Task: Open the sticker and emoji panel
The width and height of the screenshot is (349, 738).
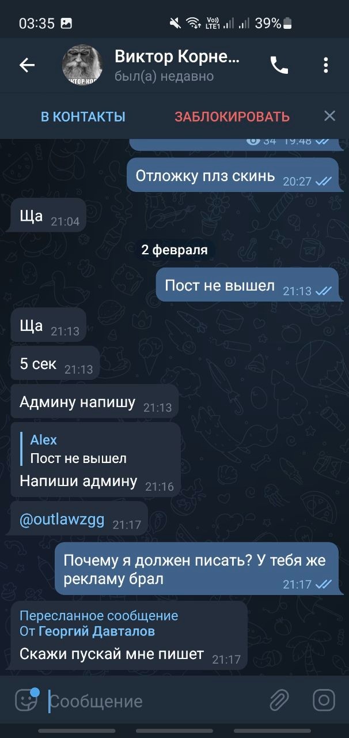Action: point(26,701)
